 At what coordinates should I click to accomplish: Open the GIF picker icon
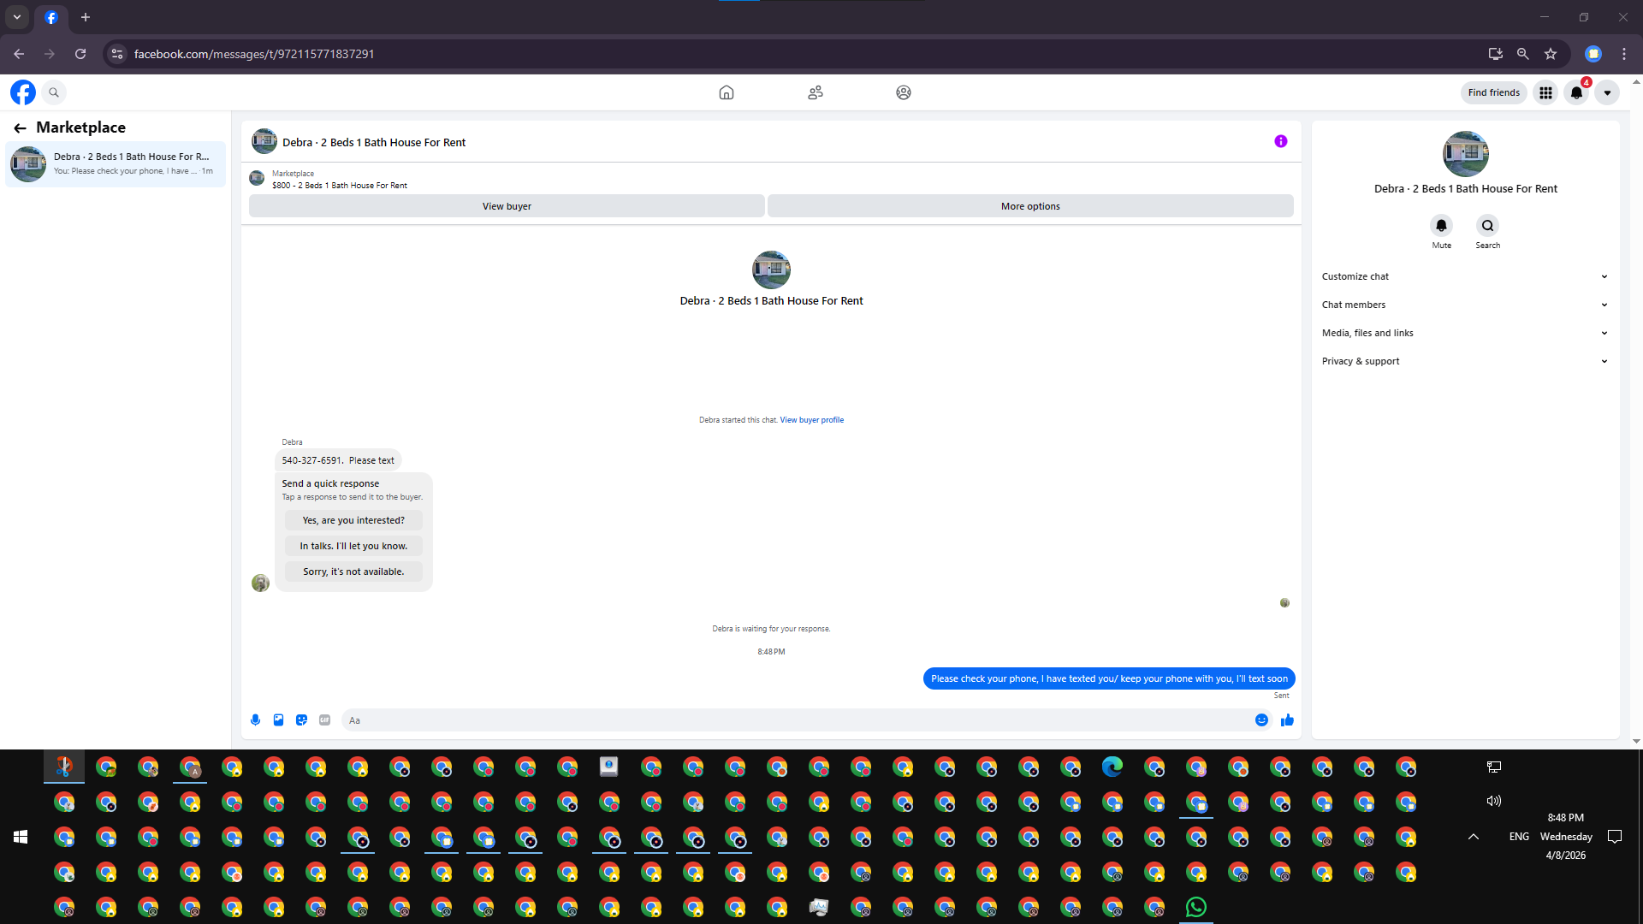click(324, 720)
